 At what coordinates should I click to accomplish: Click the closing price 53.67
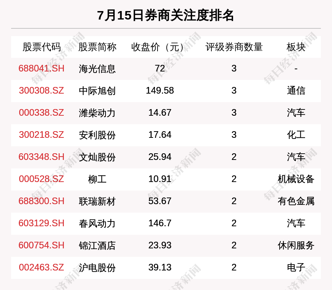[160, 201]
